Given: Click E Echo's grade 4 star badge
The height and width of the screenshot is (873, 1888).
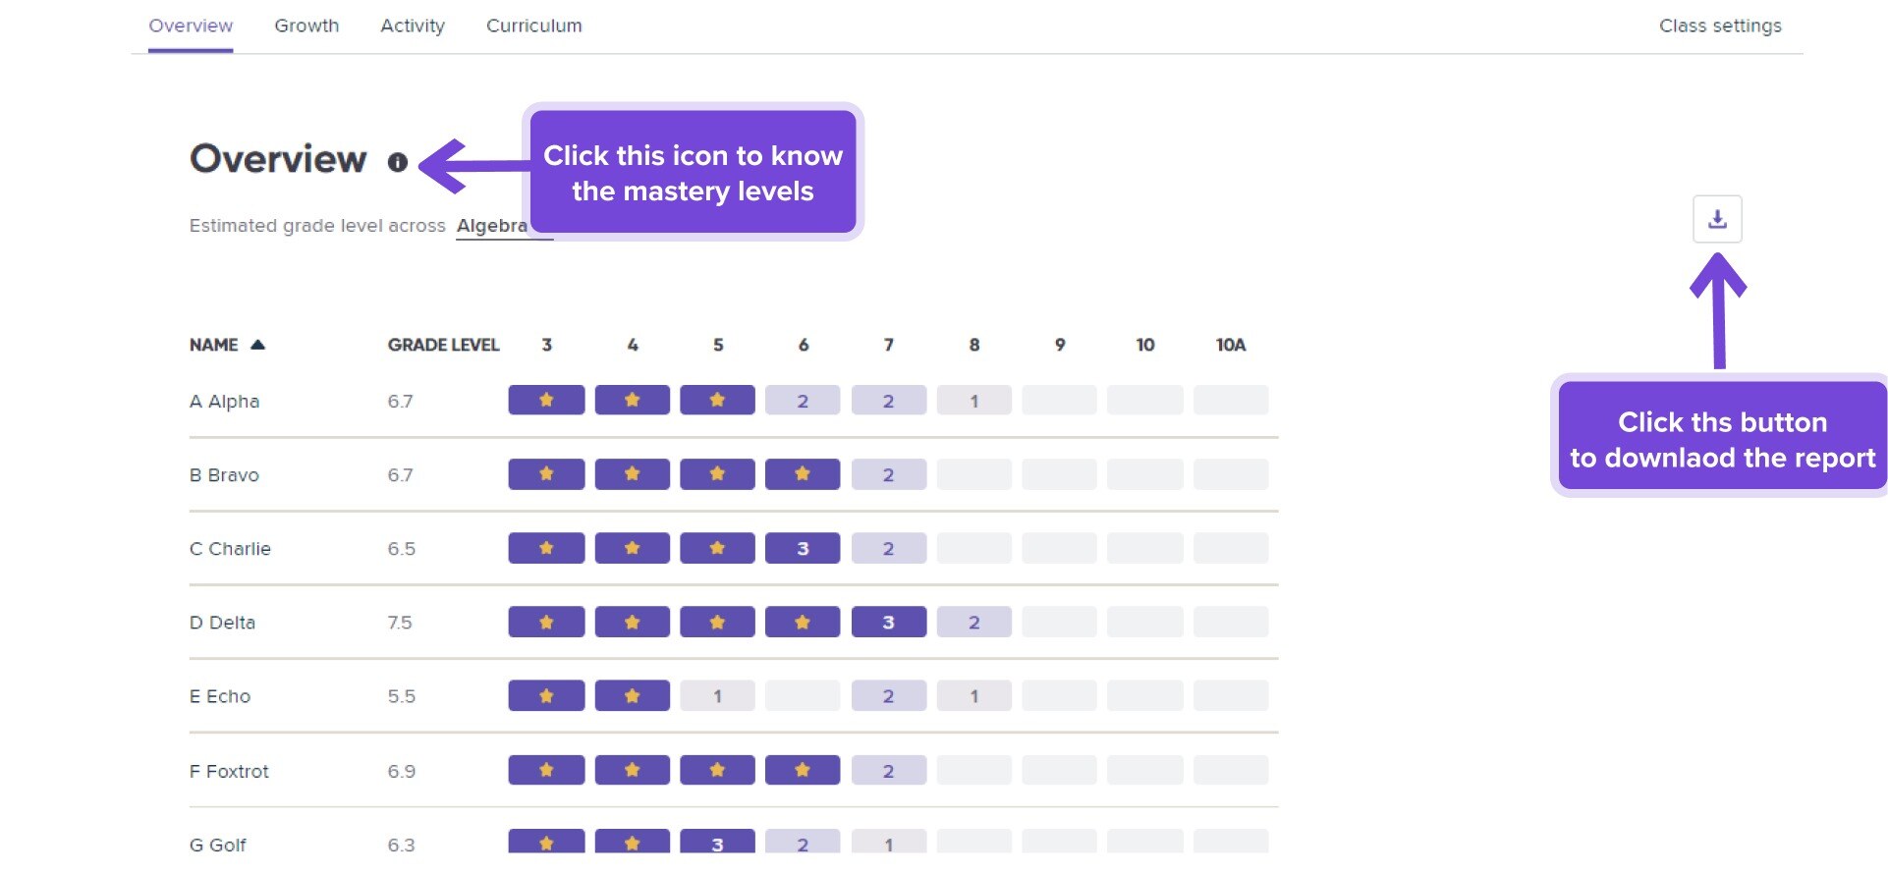Looking at the screenshot, I should [632, 696].
